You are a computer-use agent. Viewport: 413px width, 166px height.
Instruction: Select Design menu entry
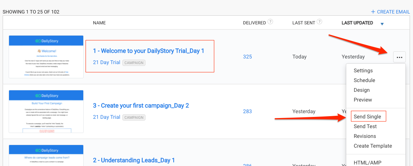(x=362, y=90)
